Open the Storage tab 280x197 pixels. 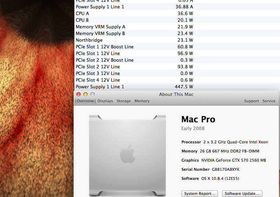(x=124, y=101)
